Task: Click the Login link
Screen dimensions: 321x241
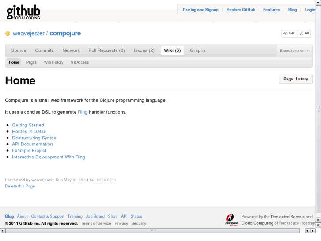Action: (310, 10)
